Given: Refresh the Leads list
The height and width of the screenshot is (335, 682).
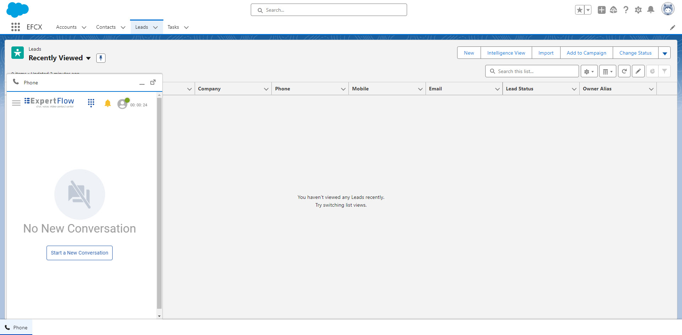Looking at the screenshot, I should [624, 71].
